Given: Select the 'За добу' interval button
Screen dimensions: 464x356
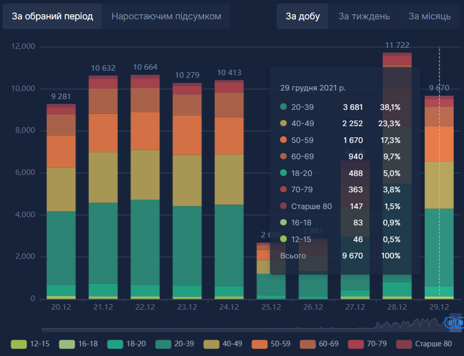Looking at the screenshot, I should pos(303,16).
